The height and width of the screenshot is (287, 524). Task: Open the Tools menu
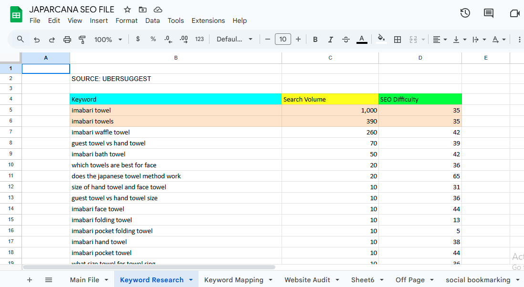click(x=176, y=20)
